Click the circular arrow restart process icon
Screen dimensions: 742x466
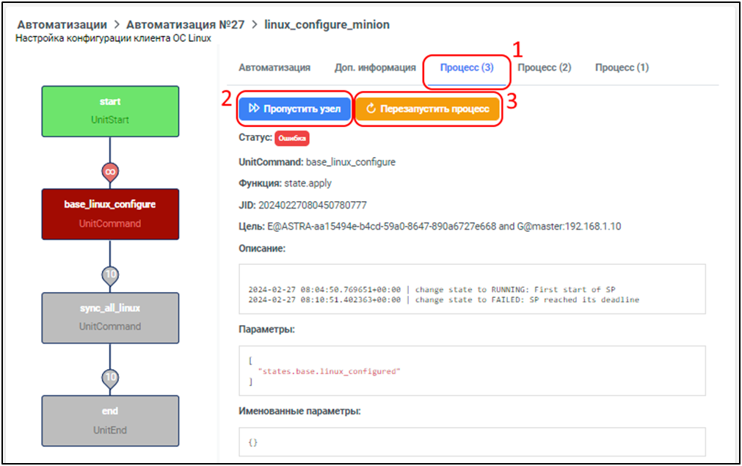[371, 109]
